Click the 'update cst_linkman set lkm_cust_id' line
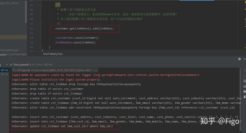 coord(62,126)
